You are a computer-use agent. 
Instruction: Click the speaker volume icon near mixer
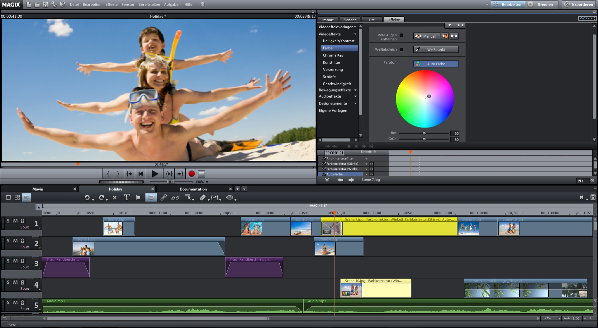(582, 197)
